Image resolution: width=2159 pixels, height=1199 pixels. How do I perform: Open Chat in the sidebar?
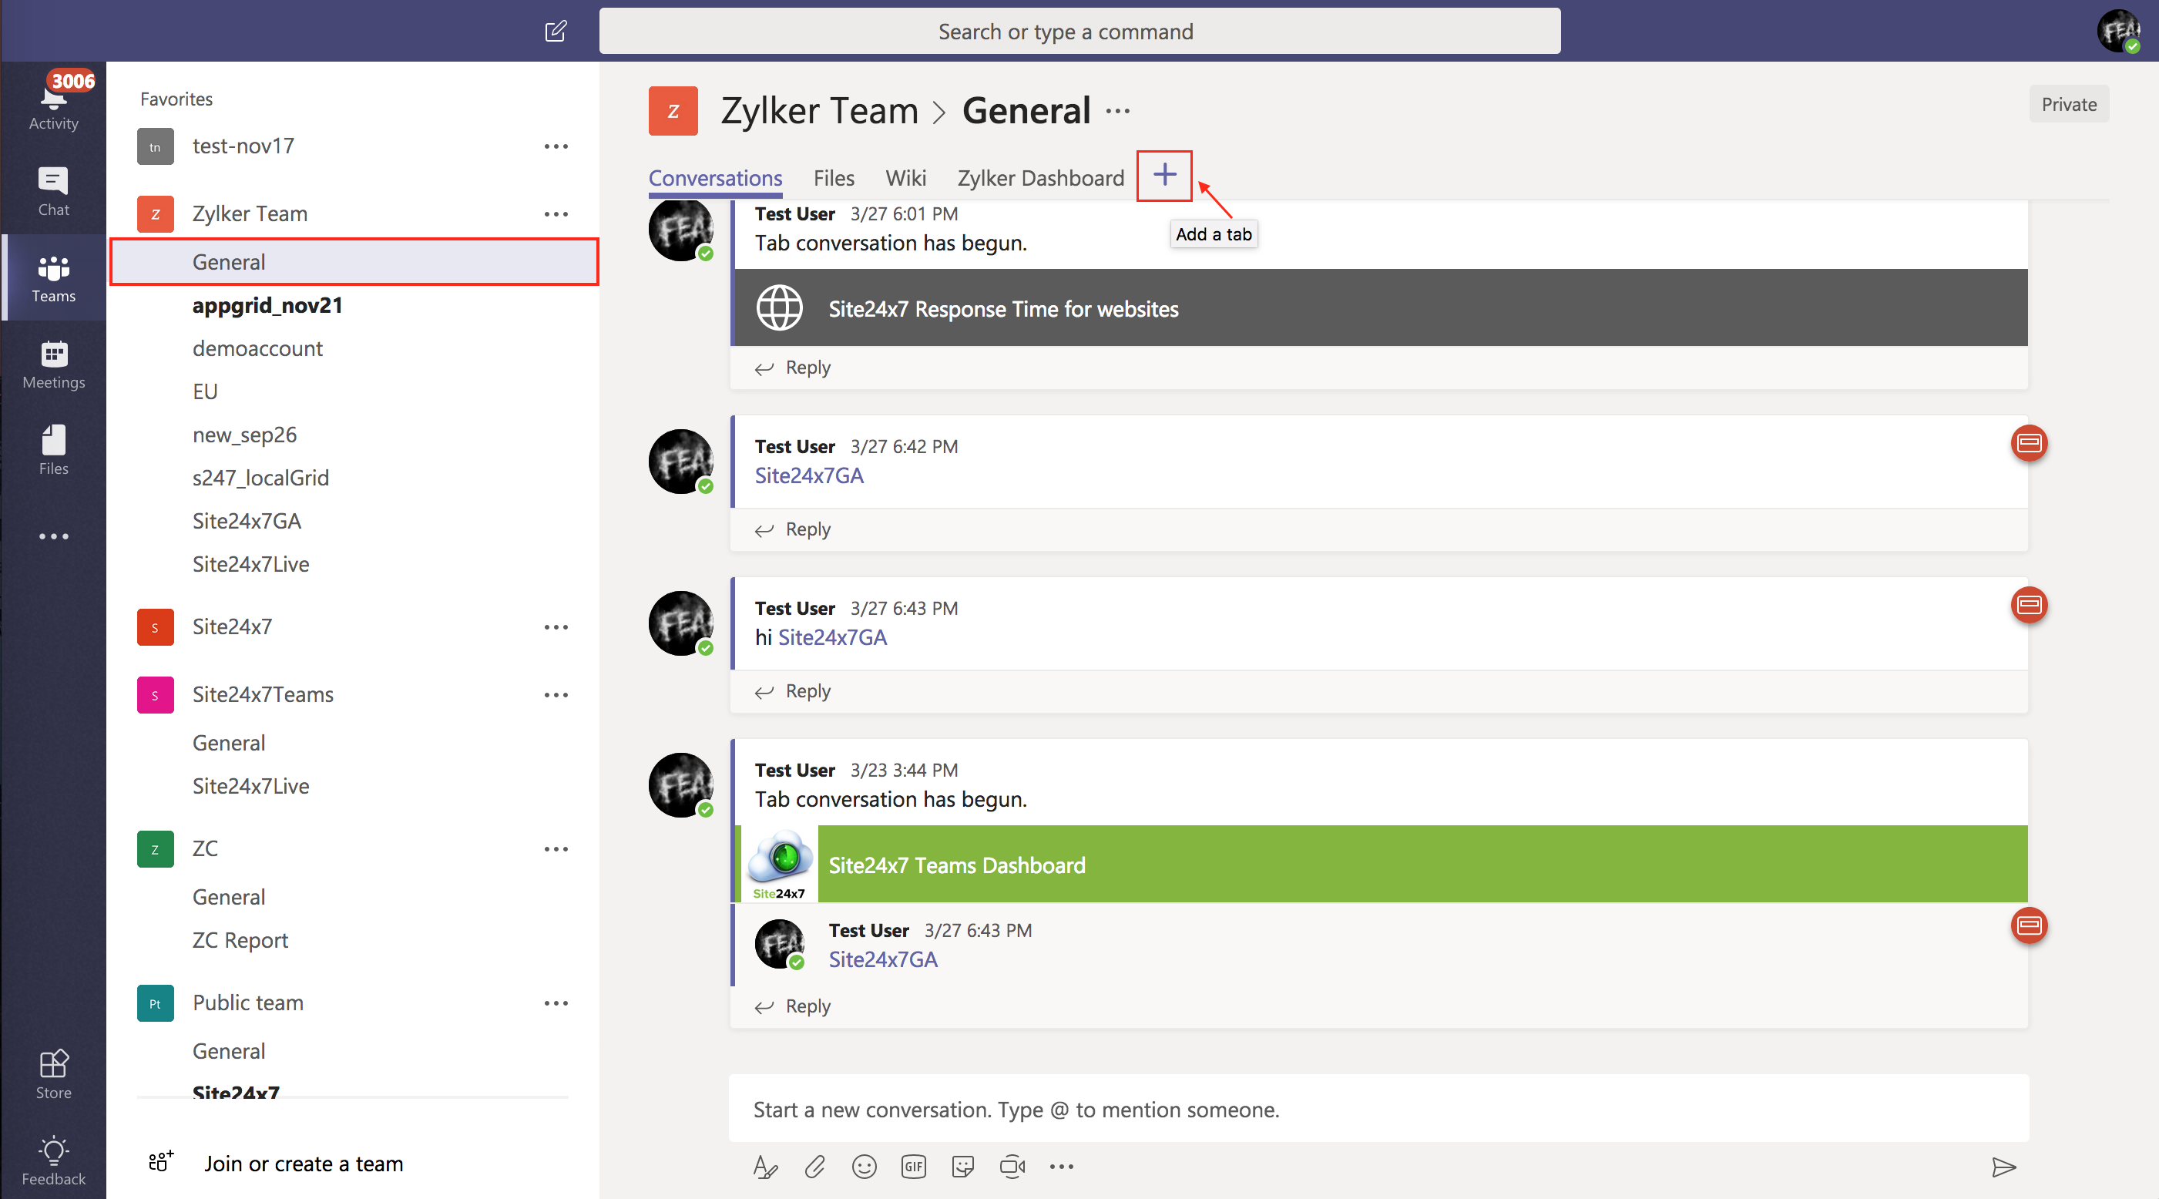click(53, 191)
